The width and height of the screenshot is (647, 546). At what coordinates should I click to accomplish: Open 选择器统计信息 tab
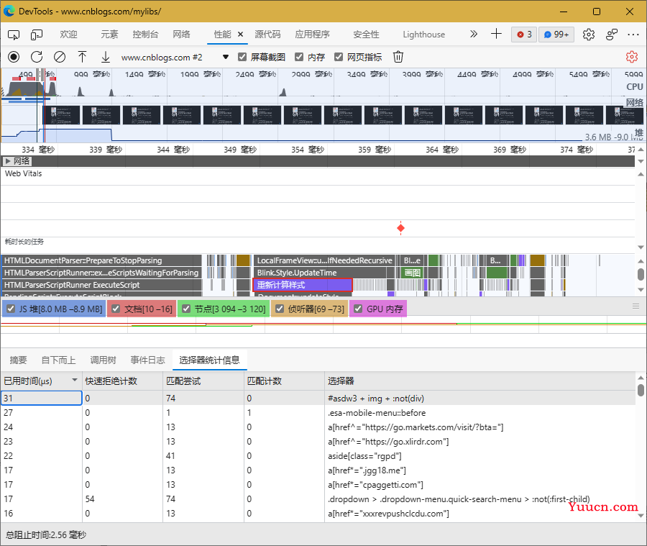pyautogui.click(x=210, y=360)
